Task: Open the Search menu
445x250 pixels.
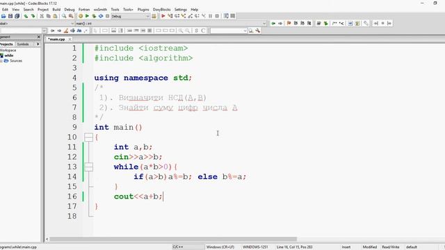Action: point(29,9)
